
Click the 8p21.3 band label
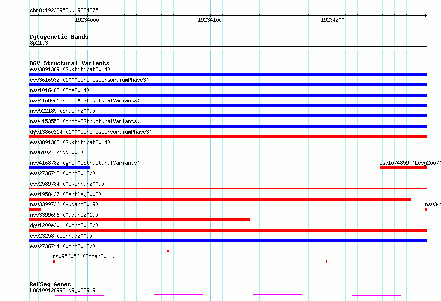[39, 43]
